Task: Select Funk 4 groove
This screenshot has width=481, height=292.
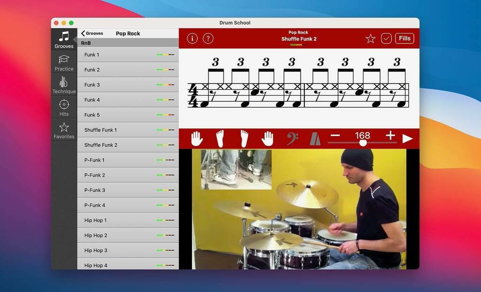Action: tap(128, 100)
